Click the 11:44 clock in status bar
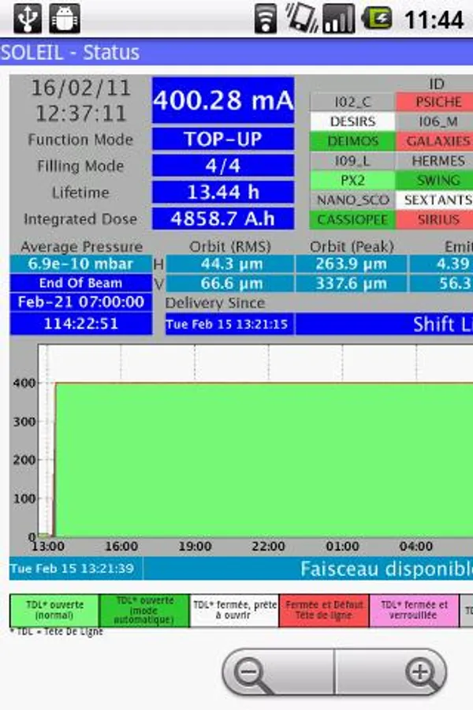 [x=434, y=20]
